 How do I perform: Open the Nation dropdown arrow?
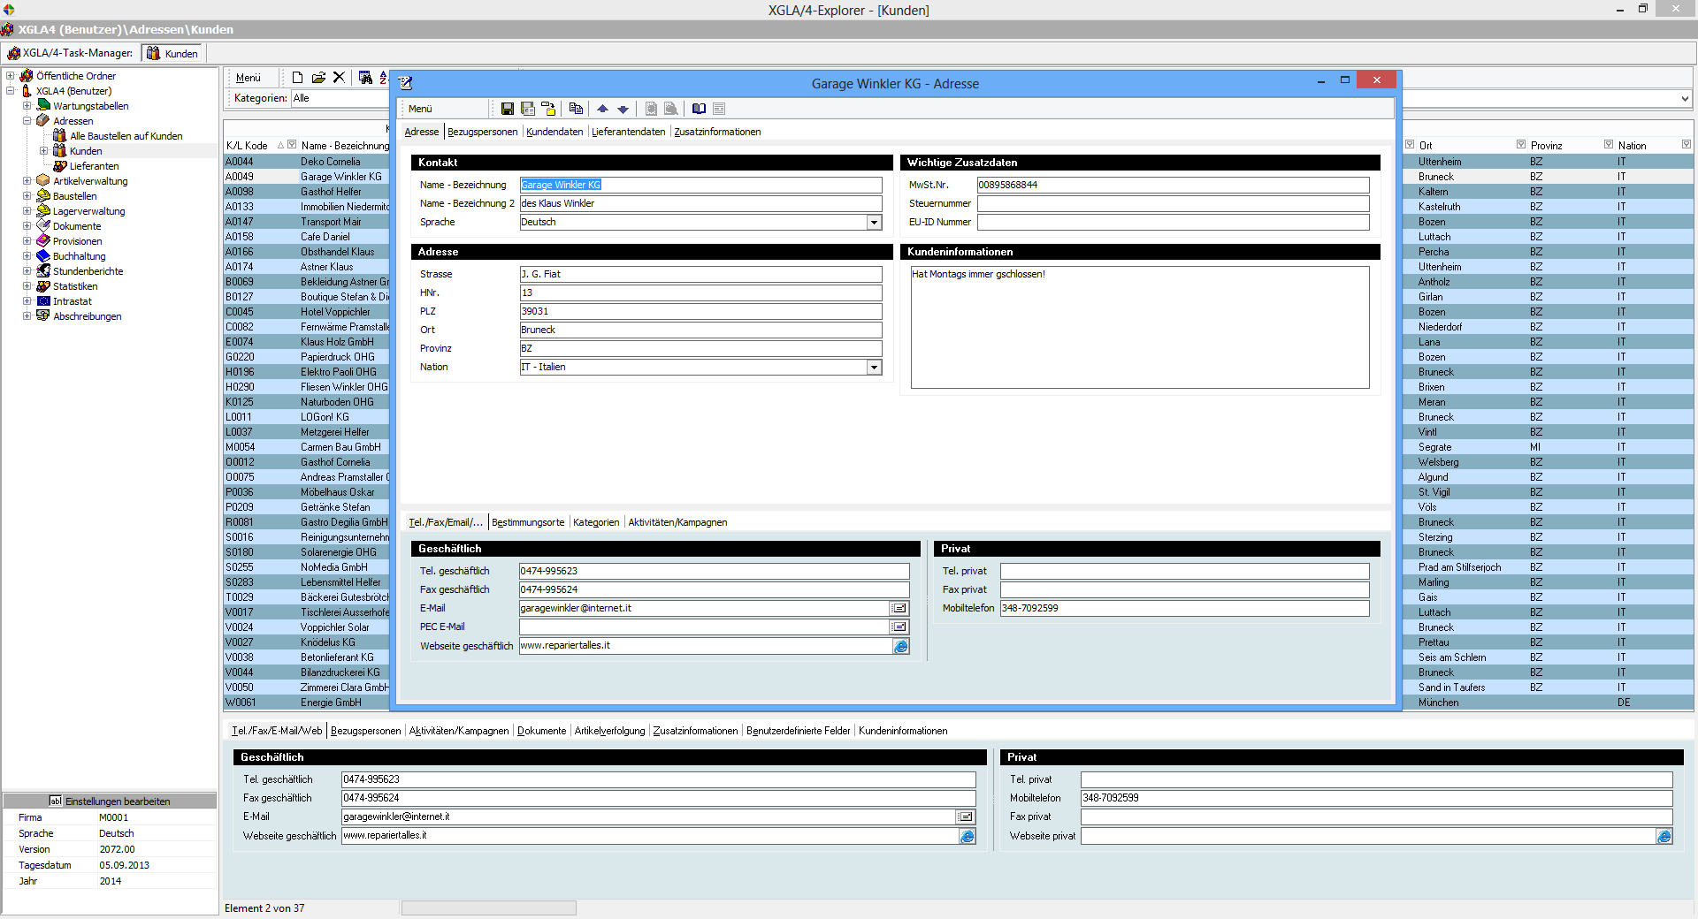point(874,368)
